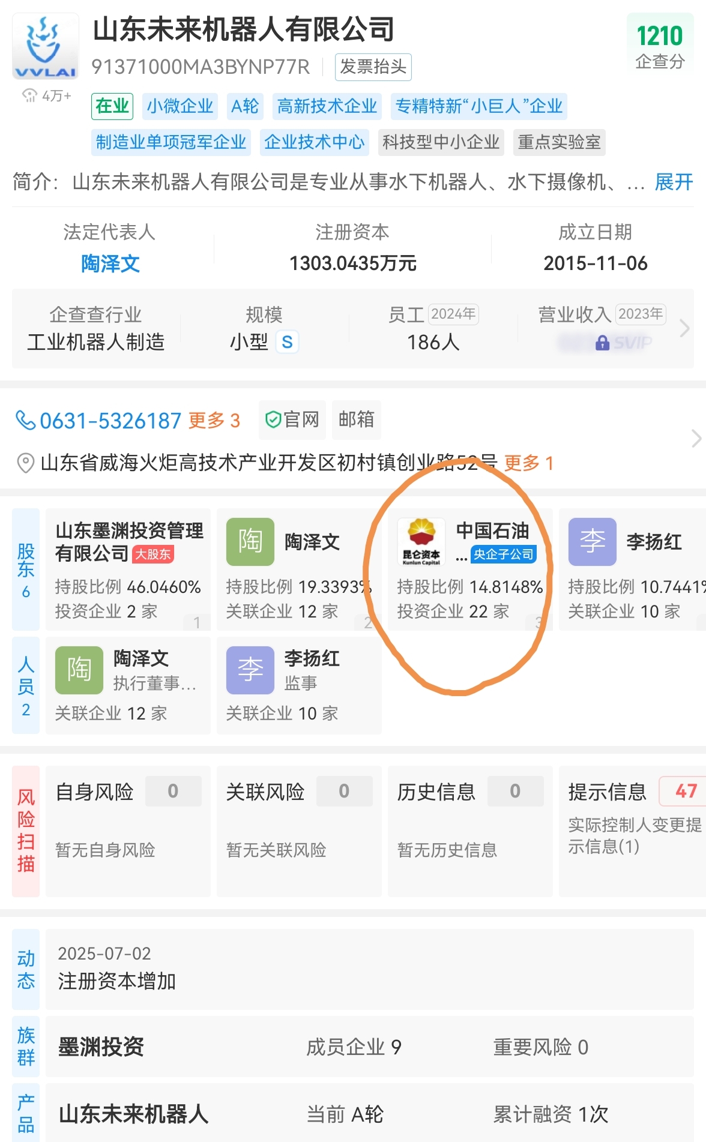Tap the A轮 funding tag
Image resolution: width=706 pixels, height=1142 pixels.
click(245, 106)
